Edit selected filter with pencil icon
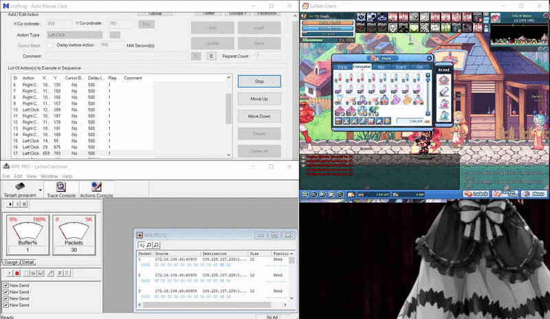550x319 pixels. [x=50, y=273]
